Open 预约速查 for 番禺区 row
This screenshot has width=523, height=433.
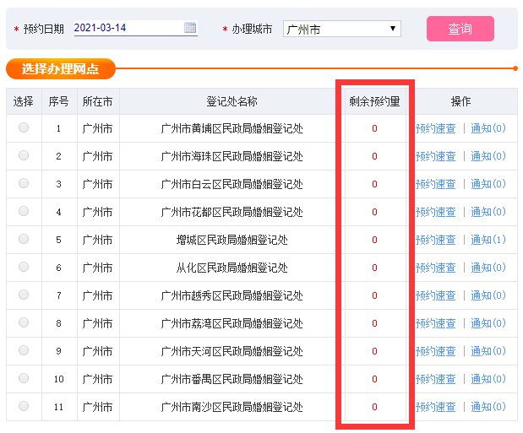(x=436, y=379)
